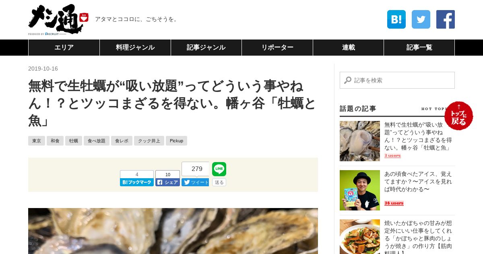Image resolution: width=483 pixels, height=254 pixels.
Task: Select the 東京 tag
Action: coord(37,141)
